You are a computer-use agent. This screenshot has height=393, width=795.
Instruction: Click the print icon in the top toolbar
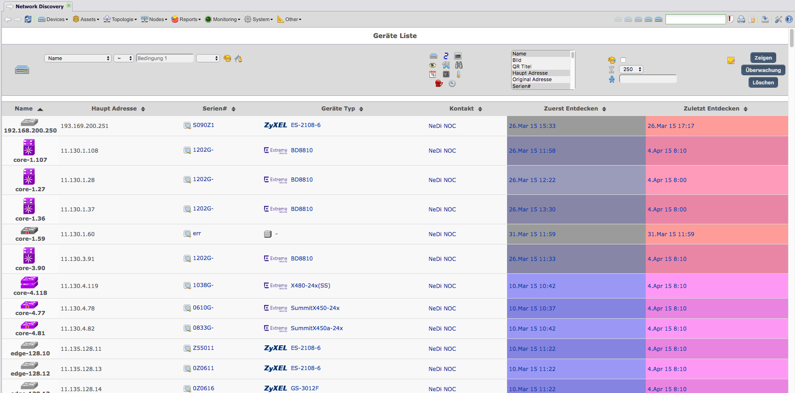[x=741, y=19]
